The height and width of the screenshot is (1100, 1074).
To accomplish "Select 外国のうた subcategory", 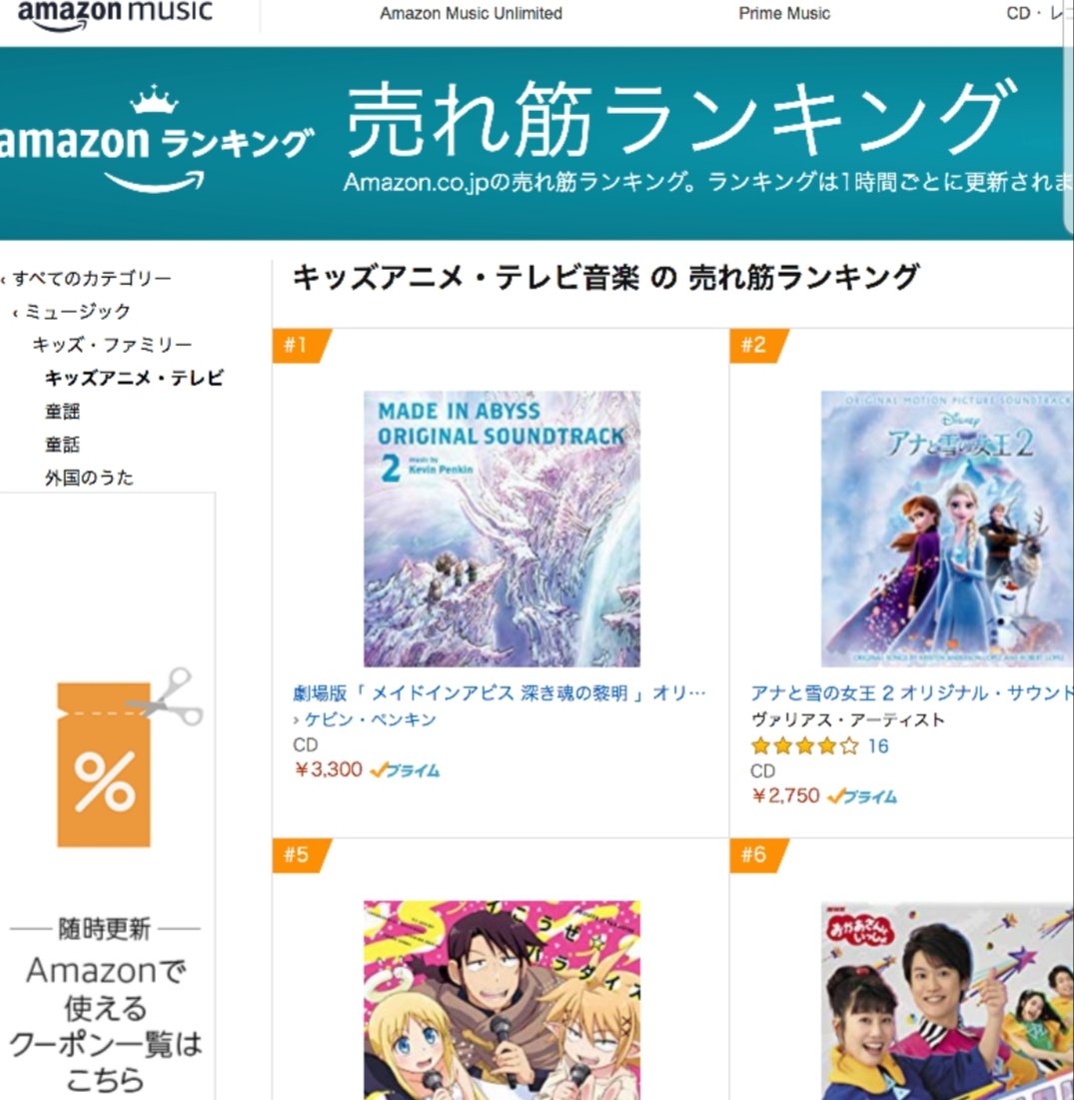I will (89, 478).
